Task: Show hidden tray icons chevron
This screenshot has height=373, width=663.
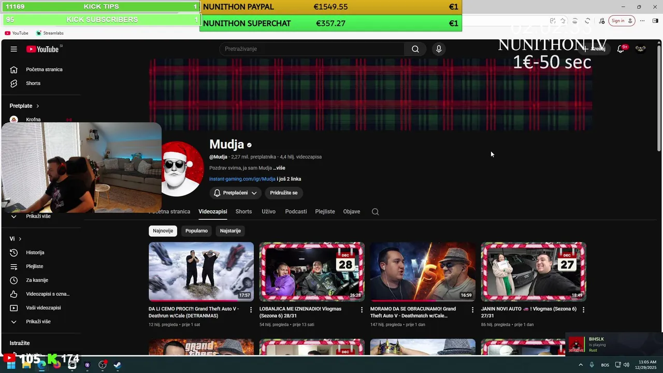Action: 581,365
